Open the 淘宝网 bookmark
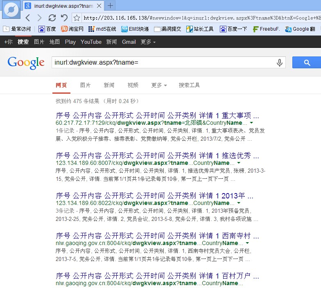This screenshot has height=288, width=321. (72, 29)
